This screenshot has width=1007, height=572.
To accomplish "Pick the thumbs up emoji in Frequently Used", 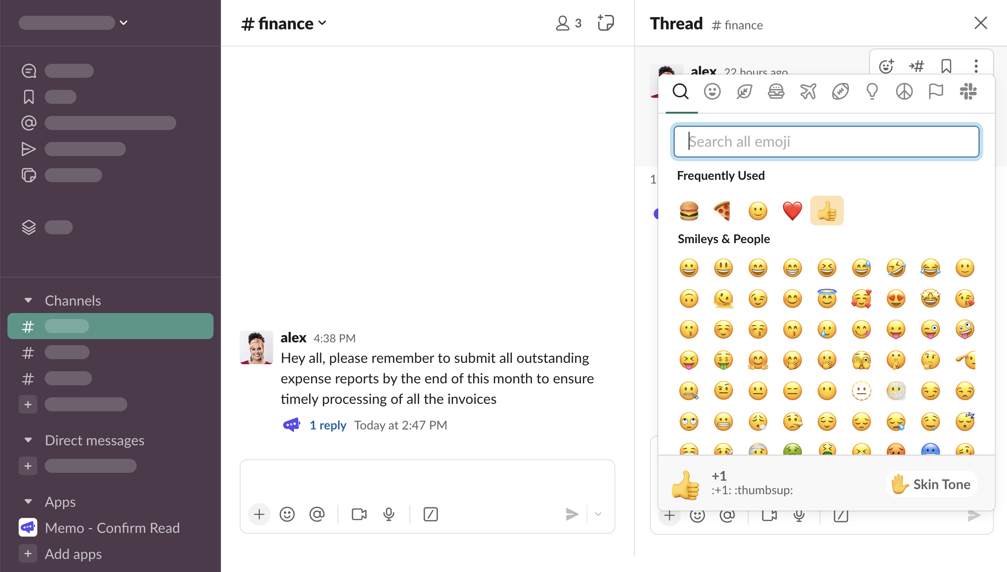I will pyautogui.click(x=827, y=211).
